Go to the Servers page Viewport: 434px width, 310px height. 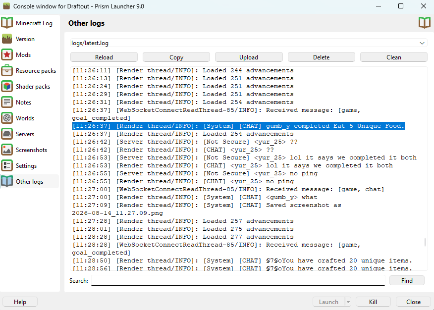click(30, 134)
